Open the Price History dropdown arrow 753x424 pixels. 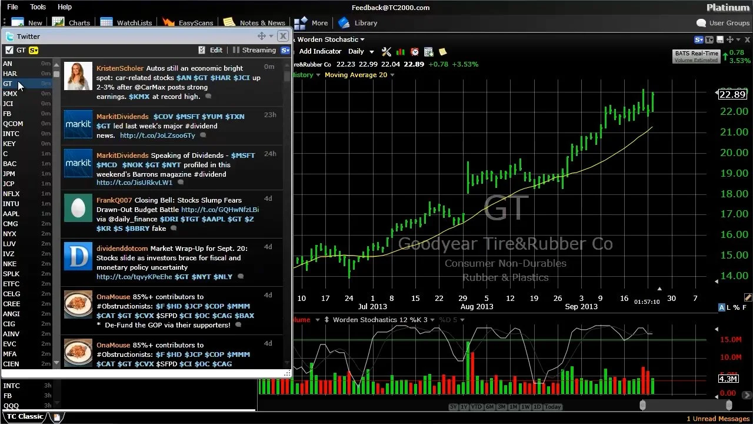click(x=318, y=75)
